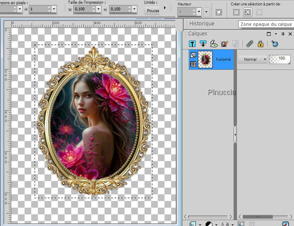Click the Zone opaque du calque selection icon
The image size is (294, 226).
click(x=247, y=12)
